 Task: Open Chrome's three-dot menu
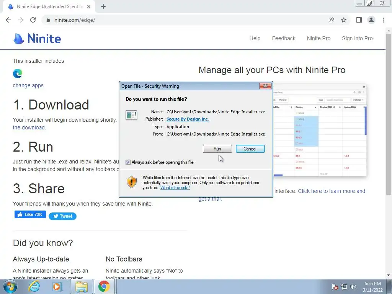click(x=384, y=20)
